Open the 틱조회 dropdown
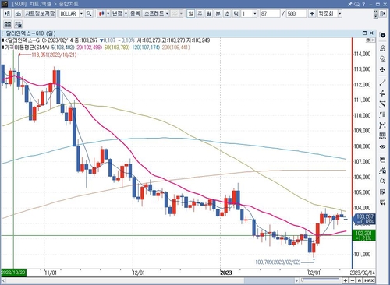 pyautogui.click(x=339, y=14)
